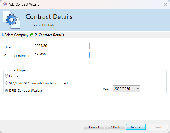
Task: Click the greyed-out Finish button
Action: click(158, 127)
